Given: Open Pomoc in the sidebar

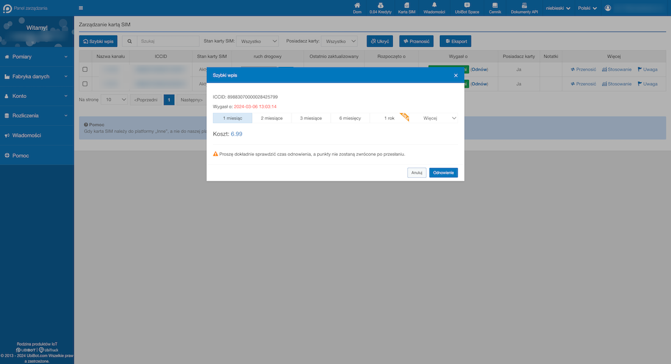Looking at the screenshot, I should [x=37, y=155].
